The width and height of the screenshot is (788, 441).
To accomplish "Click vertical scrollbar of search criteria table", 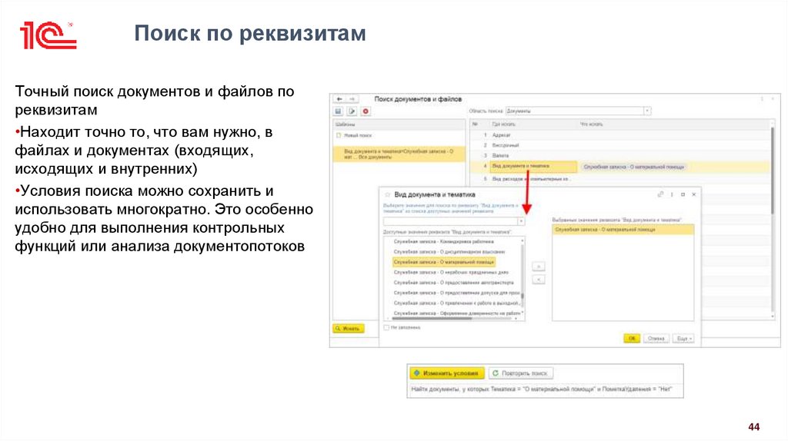I will click(773, 218).
